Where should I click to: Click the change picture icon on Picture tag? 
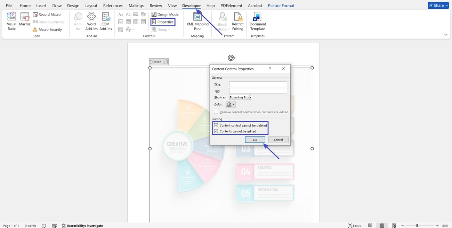[x=165, y=62]
